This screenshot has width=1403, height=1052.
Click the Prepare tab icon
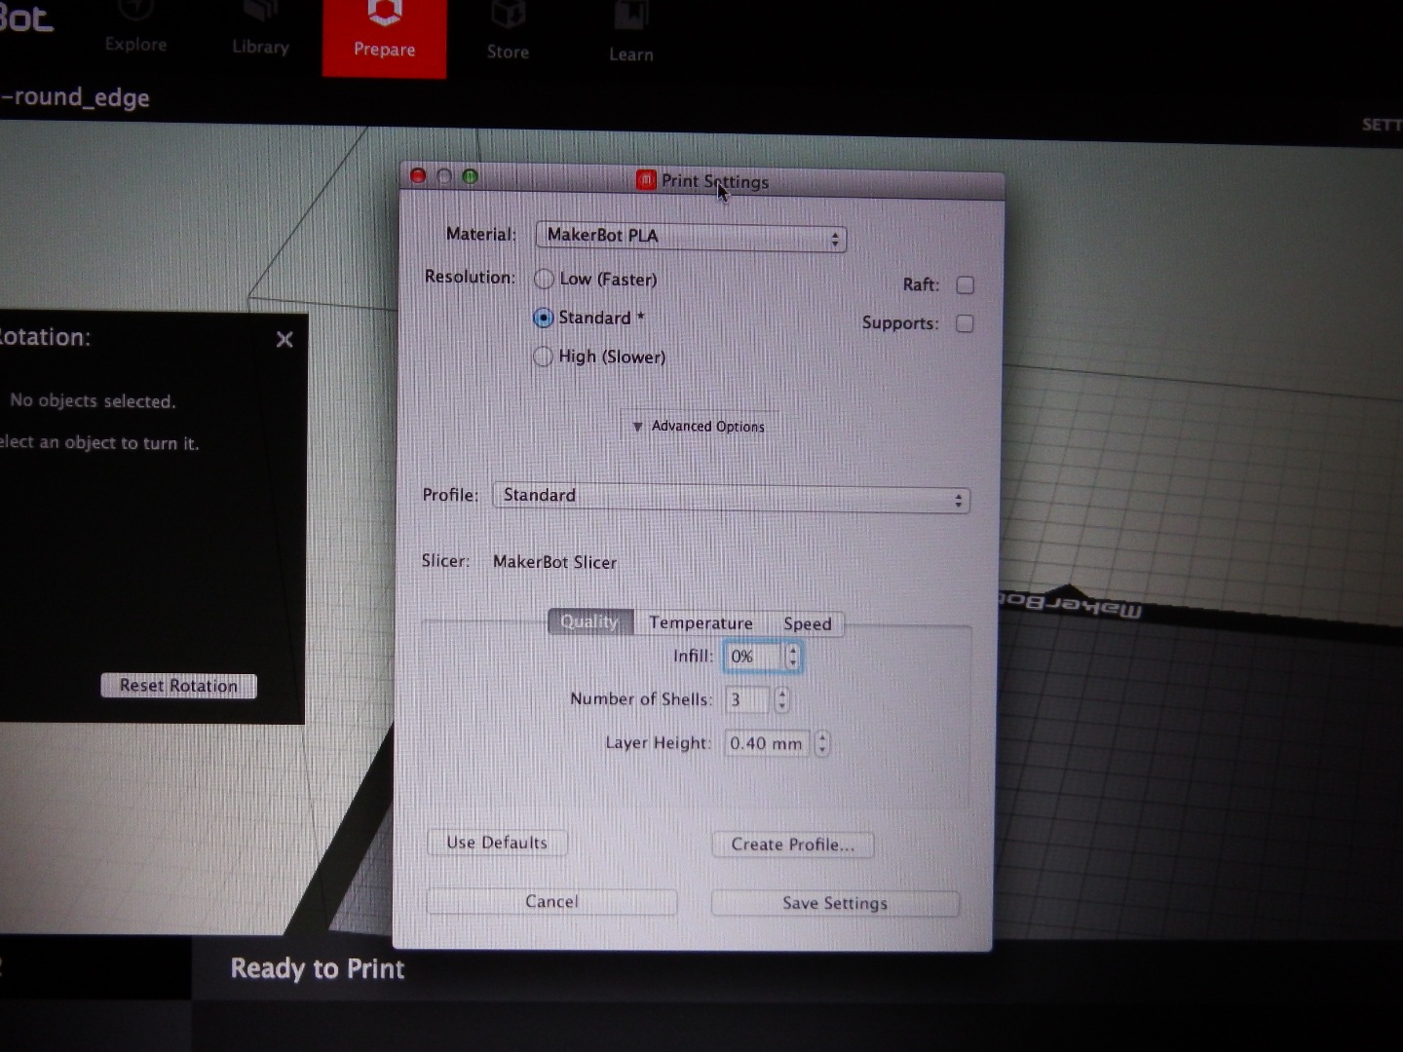pyautogui.click(x=385, y=14)
